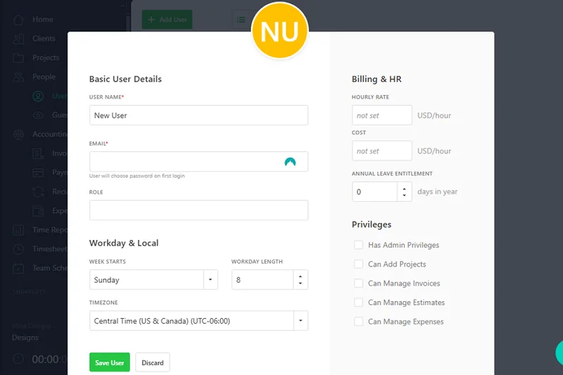
Task: Click the Home icon in sidebar
Action: click(18, 20)
